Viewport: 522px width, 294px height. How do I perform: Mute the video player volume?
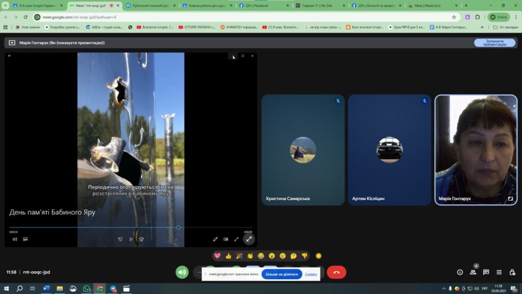14,239
